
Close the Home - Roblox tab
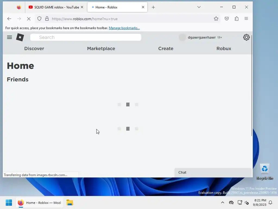pos(143,7)
